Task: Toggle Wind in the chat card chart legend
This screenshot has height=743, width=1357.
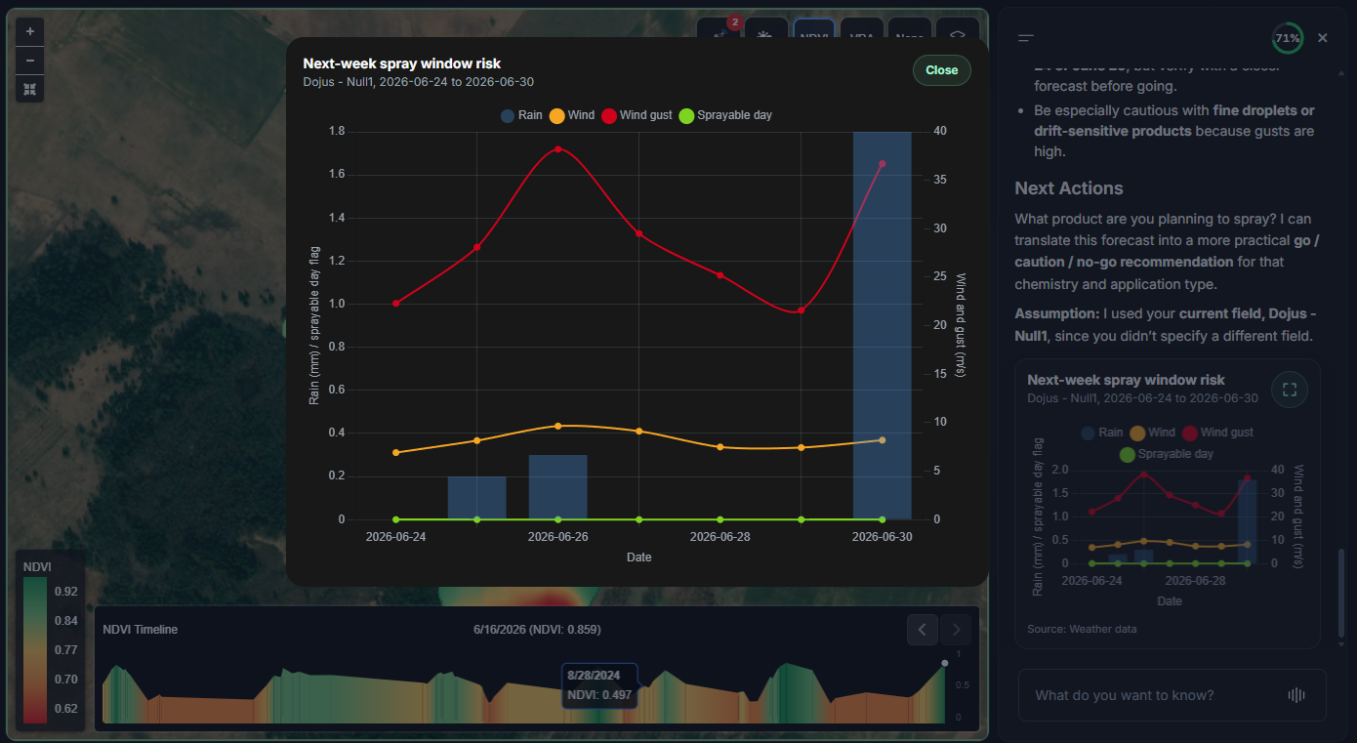Action: click(x=1153, y=433)
